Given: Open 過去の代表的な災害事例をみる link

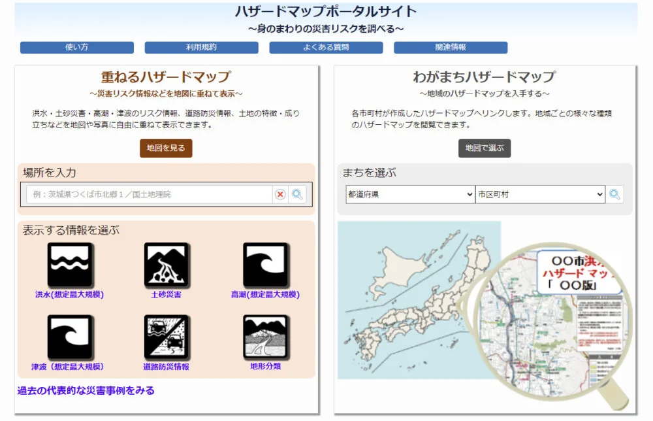Looking at the screenshot, I should [86, 390].
